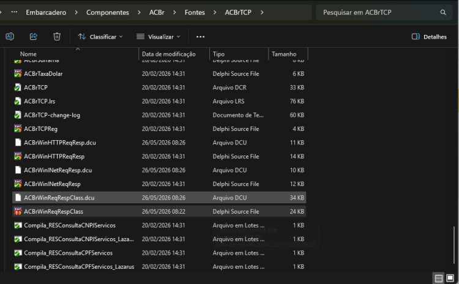Open the Visualizar view dropdown

point(159,37)
